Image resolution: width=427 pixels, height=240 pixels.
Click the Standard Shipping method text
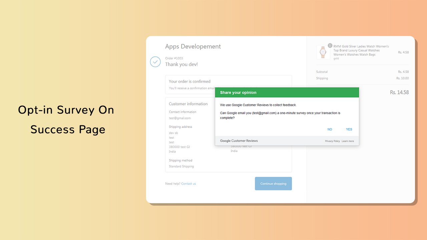pyautogui.click(x=181, y=166)
